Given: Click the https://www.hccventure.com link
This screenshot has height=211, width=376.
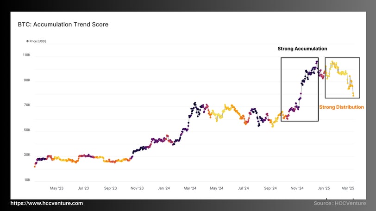Looking at the screenshot, I should (47, 203).
